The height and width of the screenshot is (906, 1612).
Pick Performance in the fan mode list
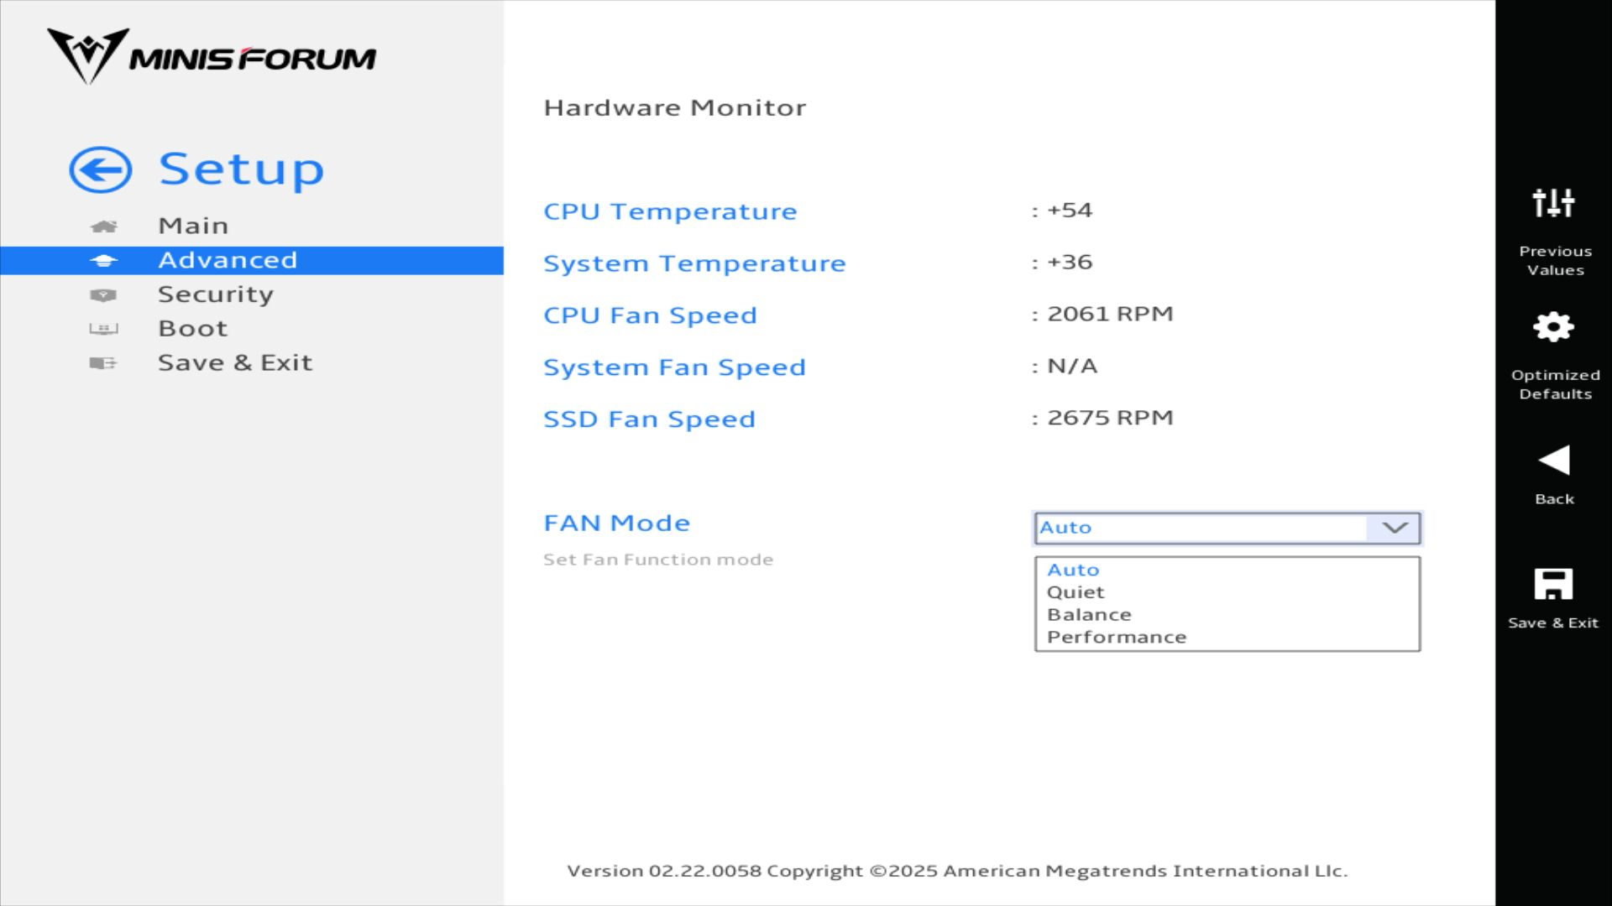(1116, 638)
